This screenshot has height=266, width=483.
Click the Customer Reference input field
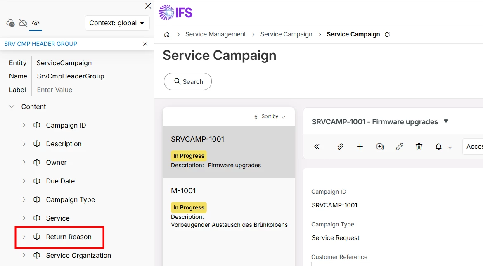point(397,264)
